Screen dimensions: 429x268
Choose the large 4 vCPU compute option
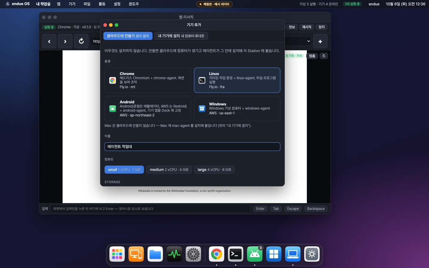coord(214,170)
